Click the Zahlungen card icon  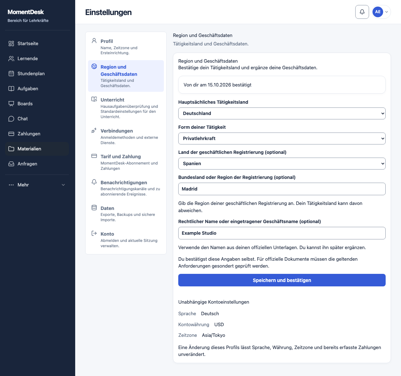pyautogui.click(x=11, y=134)
